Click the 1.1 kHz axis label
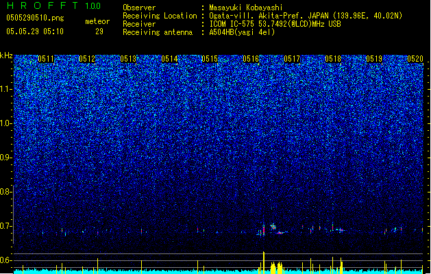431x274 pixels. click(6, 89)
